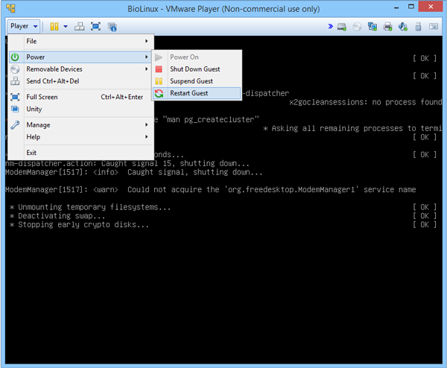Image resolution: width=447 pixels, height=368 pixels.
Task: Choose Send Ctrl+Alt+Del from the menu
Action: point(81,81)
